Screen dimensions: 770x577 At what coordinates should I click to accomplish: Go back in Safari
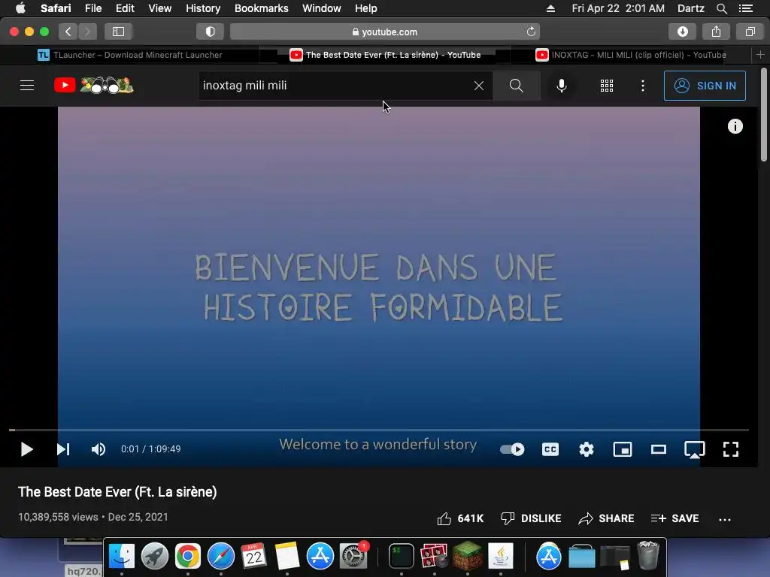[x=68, y=32]
